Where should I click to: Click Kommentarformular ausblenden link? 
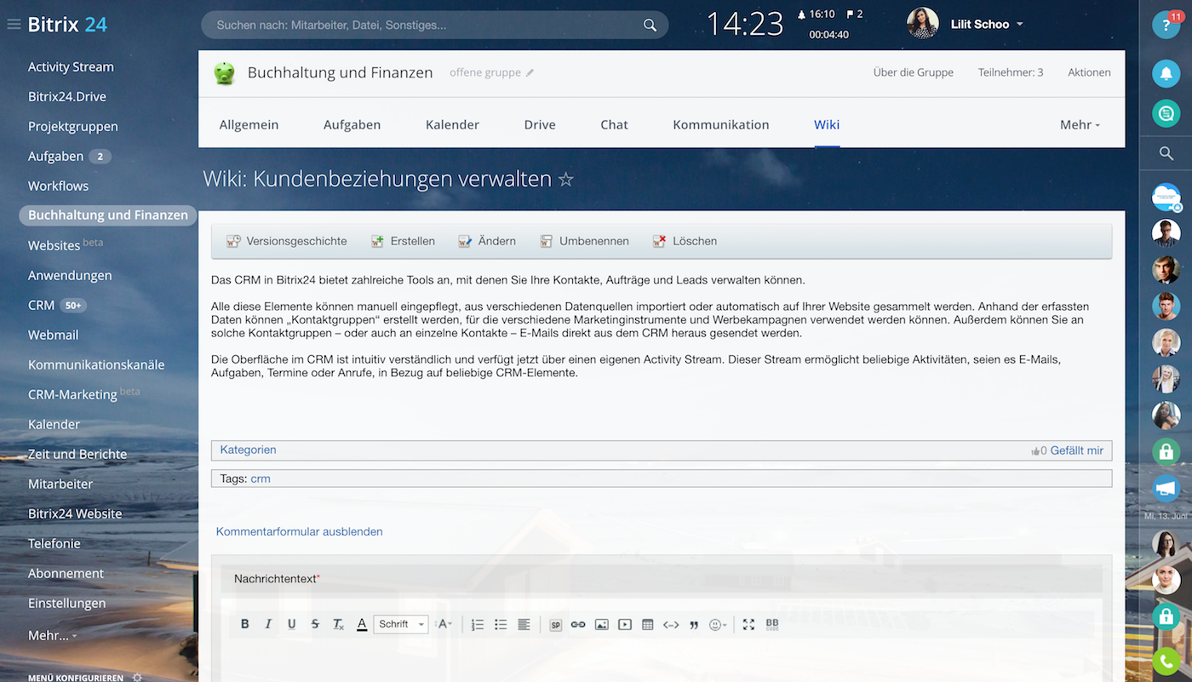pos(299,531)
